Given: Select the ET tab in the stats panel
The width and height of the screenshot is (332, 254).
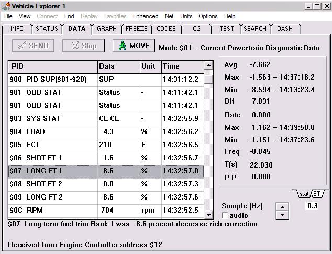Looking at the screenshot, I should 319,194.
